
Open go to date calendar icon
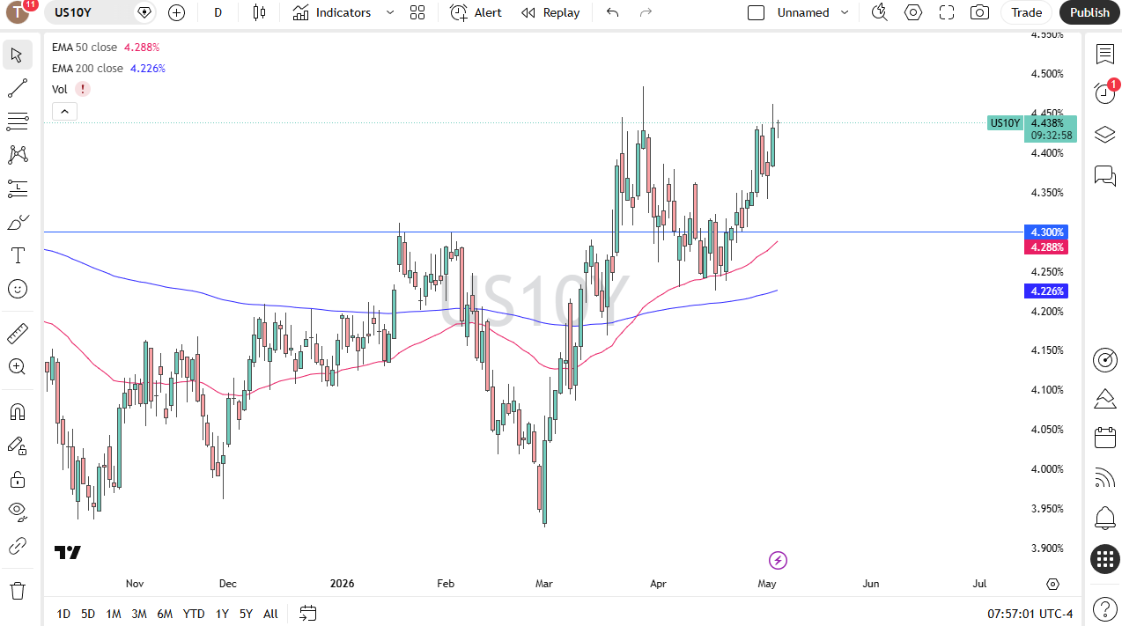click(x=308, y=613)
